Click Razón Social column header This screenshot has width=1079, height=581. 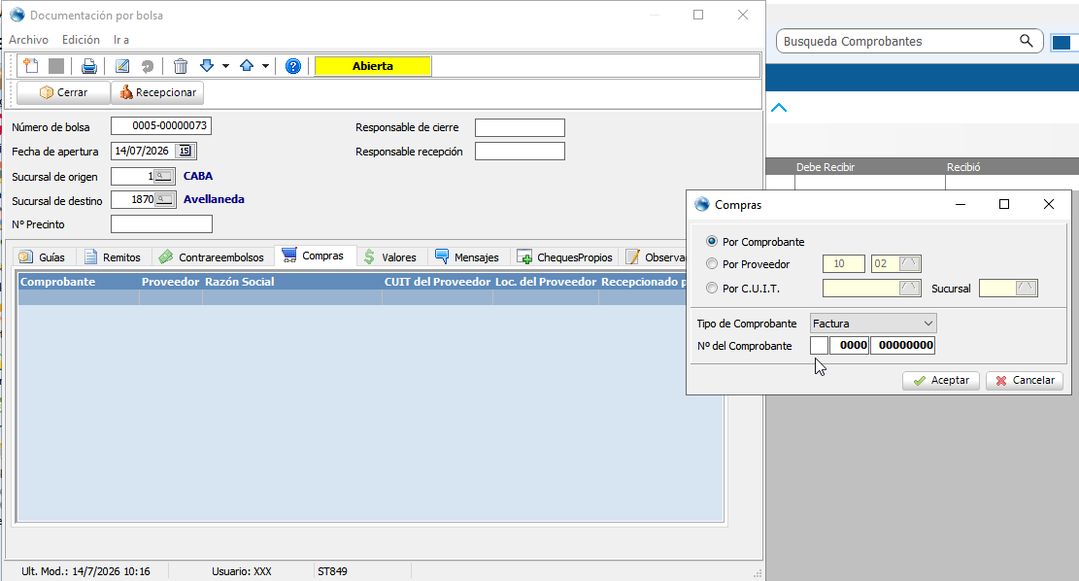click(291, 282)
